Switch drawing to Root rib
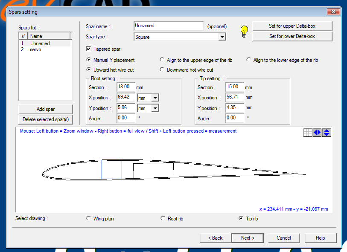The image size is (347, 252). (163, 219)
